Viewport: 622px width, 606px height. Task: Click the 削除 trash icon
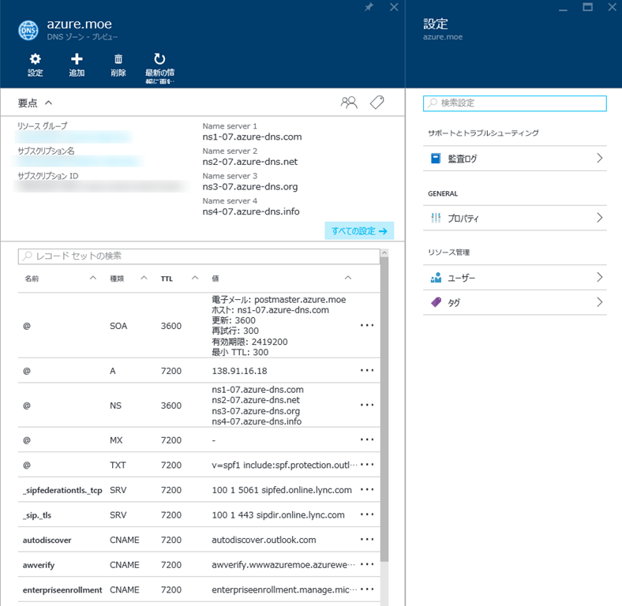pos(118,59)
